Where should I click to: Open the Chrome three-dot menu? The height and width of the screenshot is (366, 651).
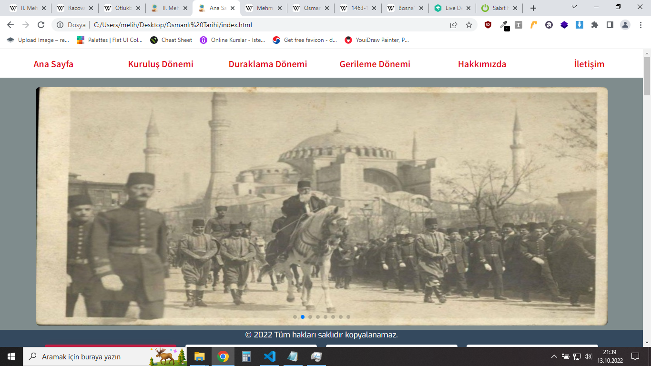(640, 25)
